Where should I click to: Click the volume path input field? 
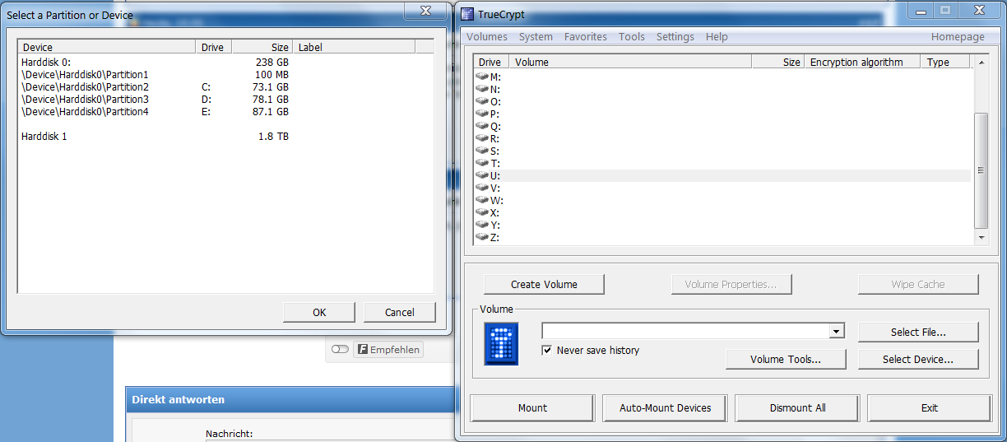click(x=685, y=331)
